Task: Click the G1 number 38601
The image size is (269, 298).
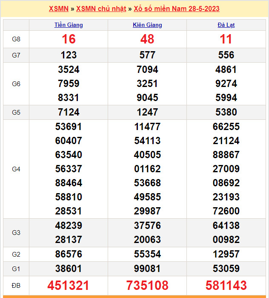Action: click(69, 269)
